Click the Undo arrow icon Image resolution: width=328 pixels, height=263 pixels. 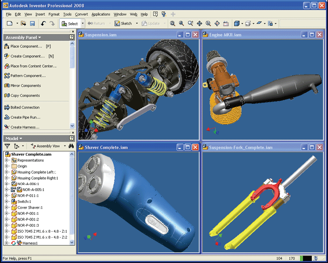(43, 23)
